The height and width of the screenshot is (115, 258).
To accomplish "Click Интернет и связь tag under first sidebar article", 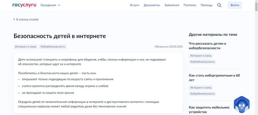I will [201, 56].
